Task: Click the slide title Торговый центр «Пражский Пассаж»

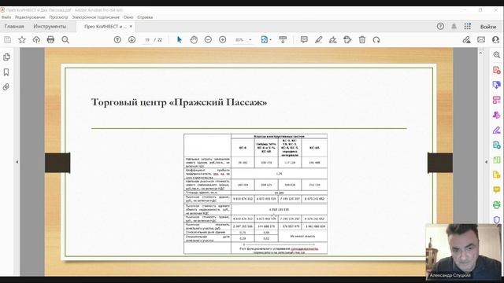Action: tap(179, 102)
